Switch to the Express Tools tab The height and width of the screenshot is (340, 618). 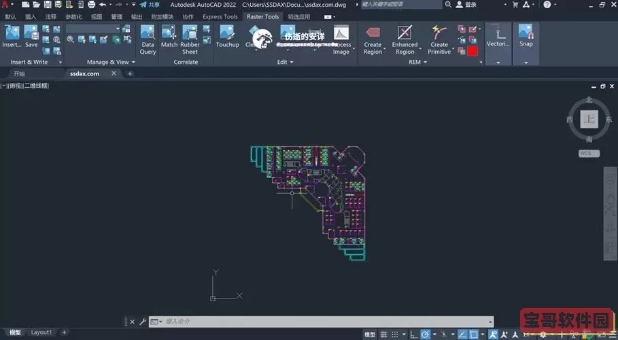point(220,16)
